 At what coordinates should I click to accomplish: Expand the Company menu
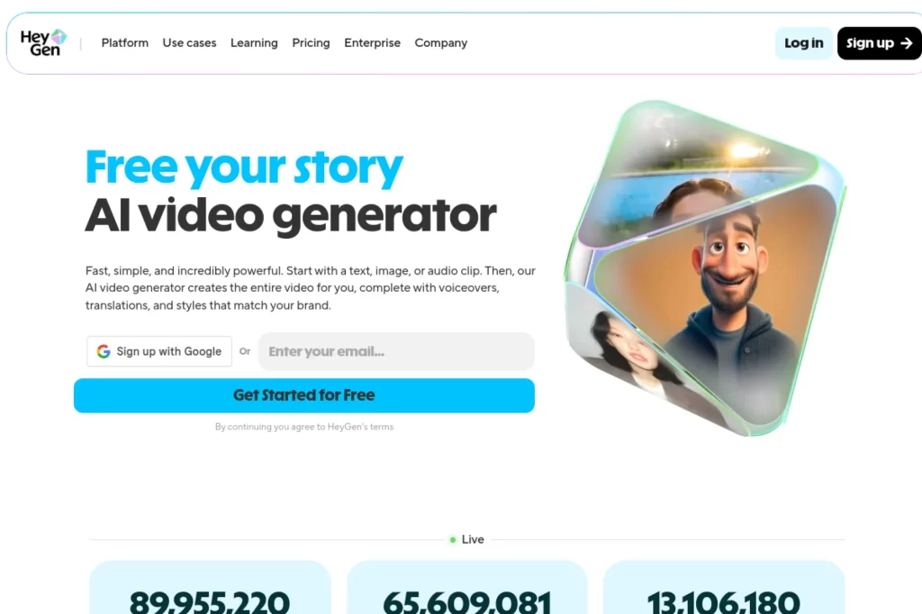(441, 43)
